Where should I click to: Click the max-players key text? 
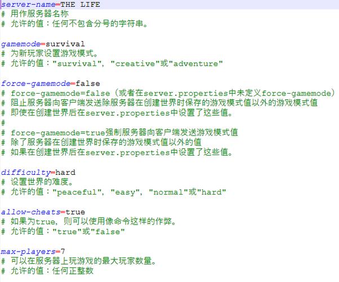click(28, 252)
